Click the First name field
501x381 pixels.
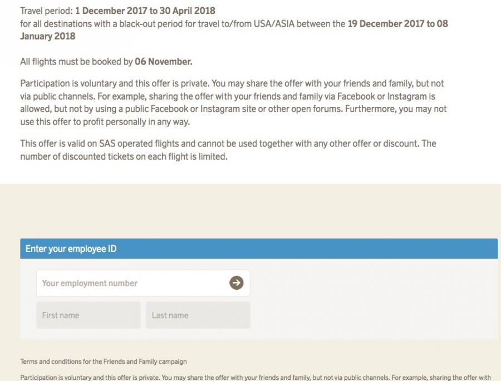[x=89, y=315]
